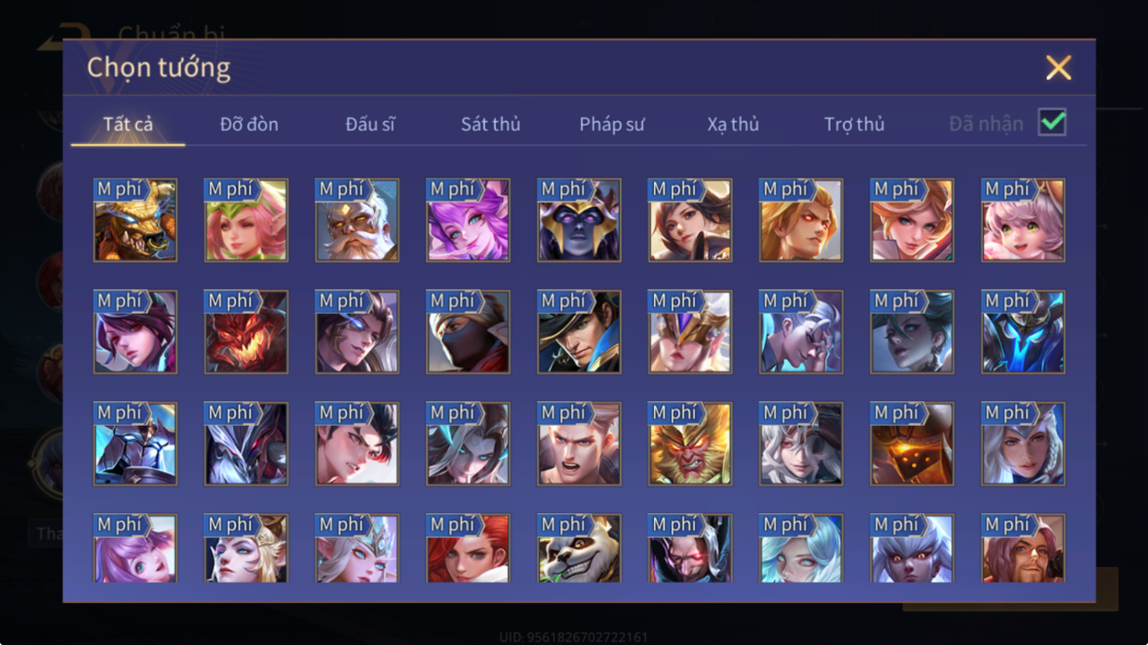Choose the purple-haired fairy girl hero
The image size is (1148, 645).
point(468,221)
